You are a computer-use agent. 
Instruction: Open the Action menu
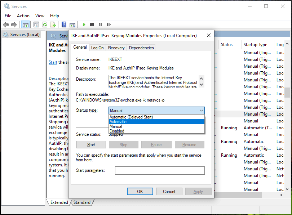point(23,15)
